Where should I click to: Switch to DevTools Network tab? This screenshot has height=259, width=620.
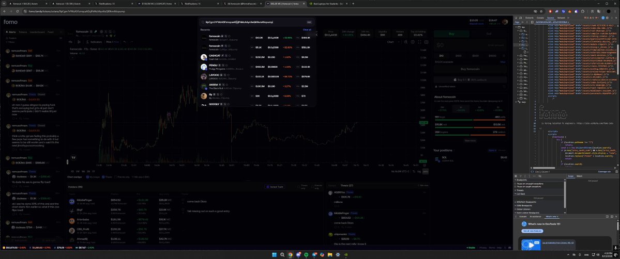(x=561, y=18)
